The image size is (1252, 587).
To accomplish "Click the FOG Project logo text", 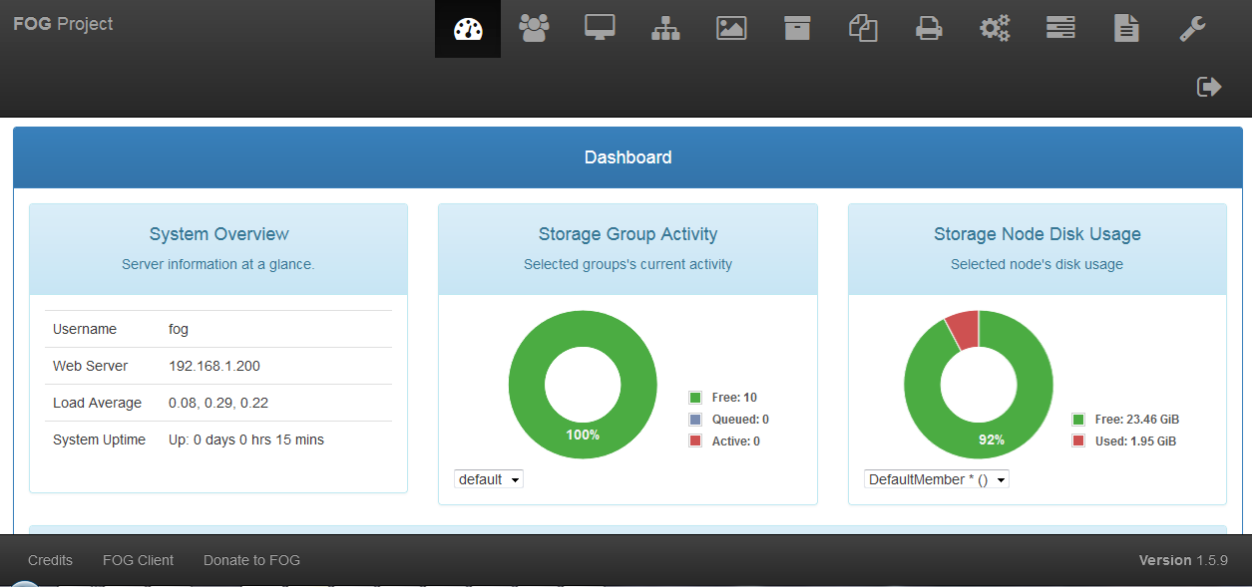I will [63, 24].
